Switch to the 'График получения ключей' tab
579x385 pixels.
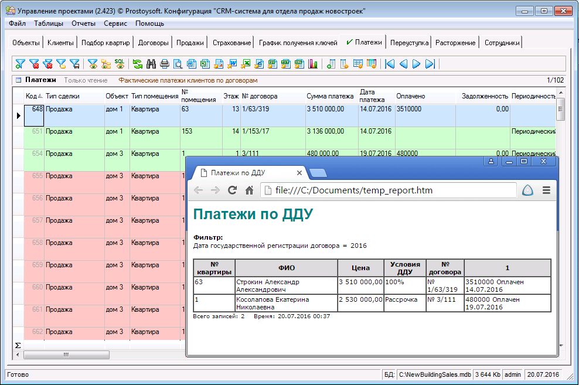(x=298, y=43)
